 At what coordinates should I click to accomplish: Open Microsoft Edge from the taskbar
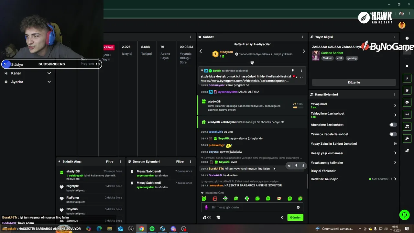point(99,229)
